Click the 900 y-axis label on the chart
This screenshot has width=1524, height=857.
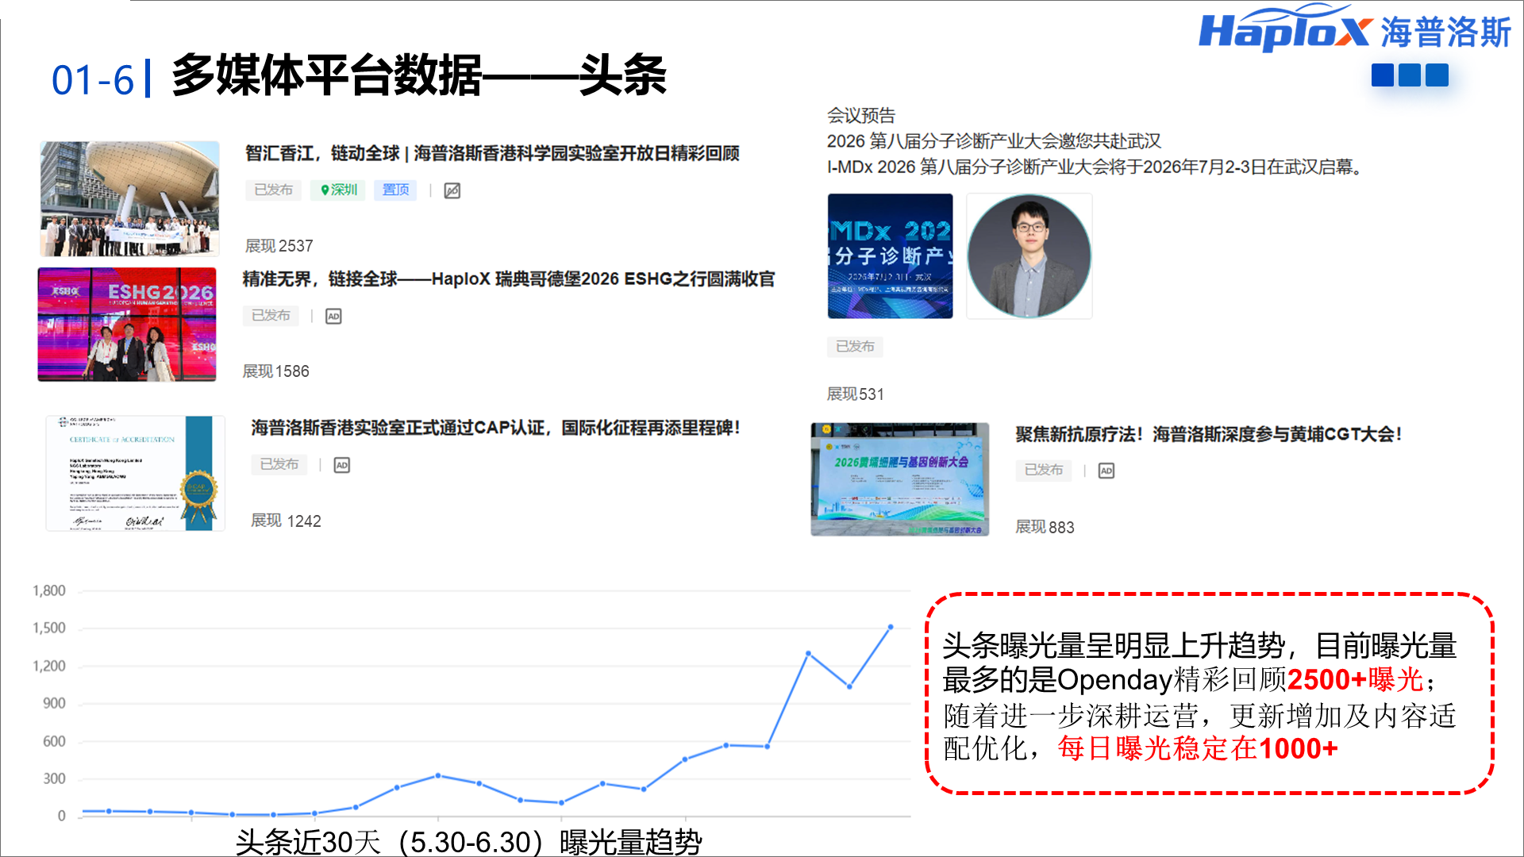click(54, 704)
